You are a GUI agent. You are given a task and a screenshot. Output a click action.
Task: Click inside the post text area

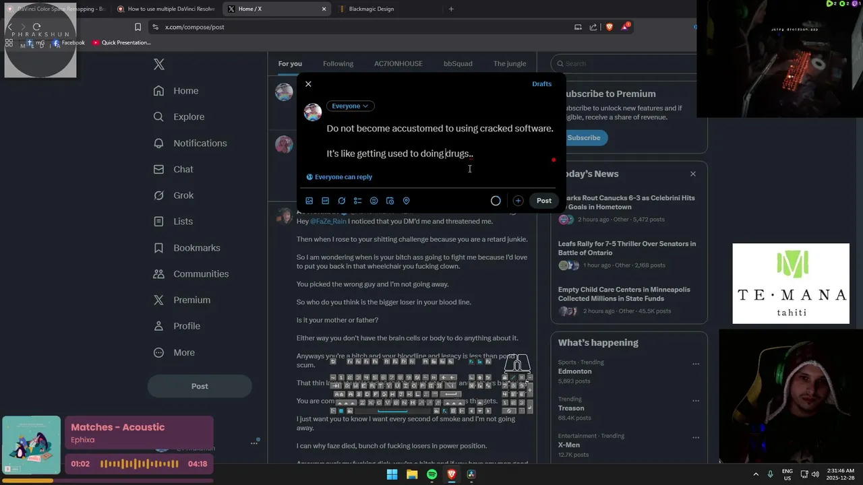pyautogui.click(x=441, y=141)
